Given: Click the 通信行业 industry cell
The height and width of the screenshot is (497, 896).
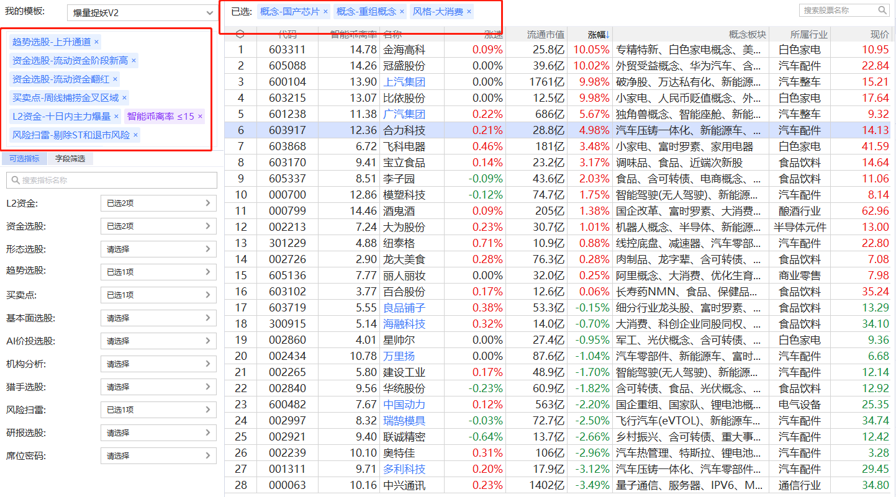Looking at the screenshot, I should (800, 485).
